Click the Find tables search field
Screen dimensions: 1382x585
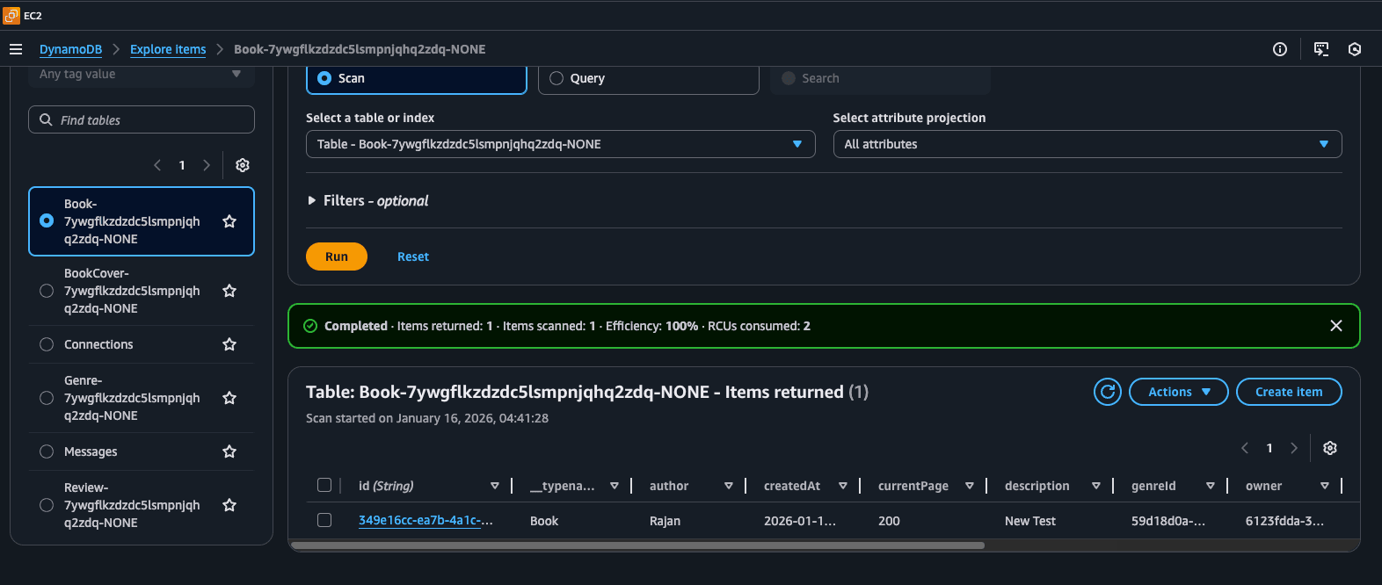(x=142, y=119)
